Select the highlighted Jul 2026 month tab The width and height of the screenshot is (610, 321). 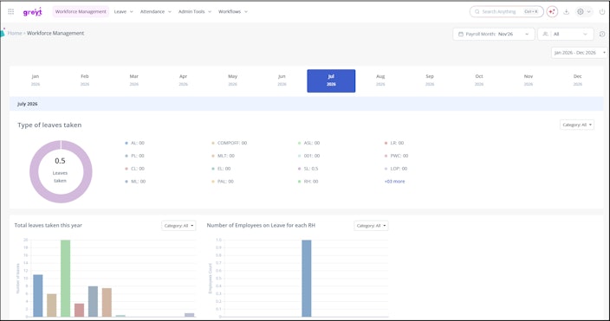coord(331,80)
